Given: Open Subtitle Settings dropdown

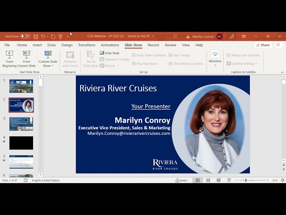Looking at the screenshot, I should pos(242,64).
